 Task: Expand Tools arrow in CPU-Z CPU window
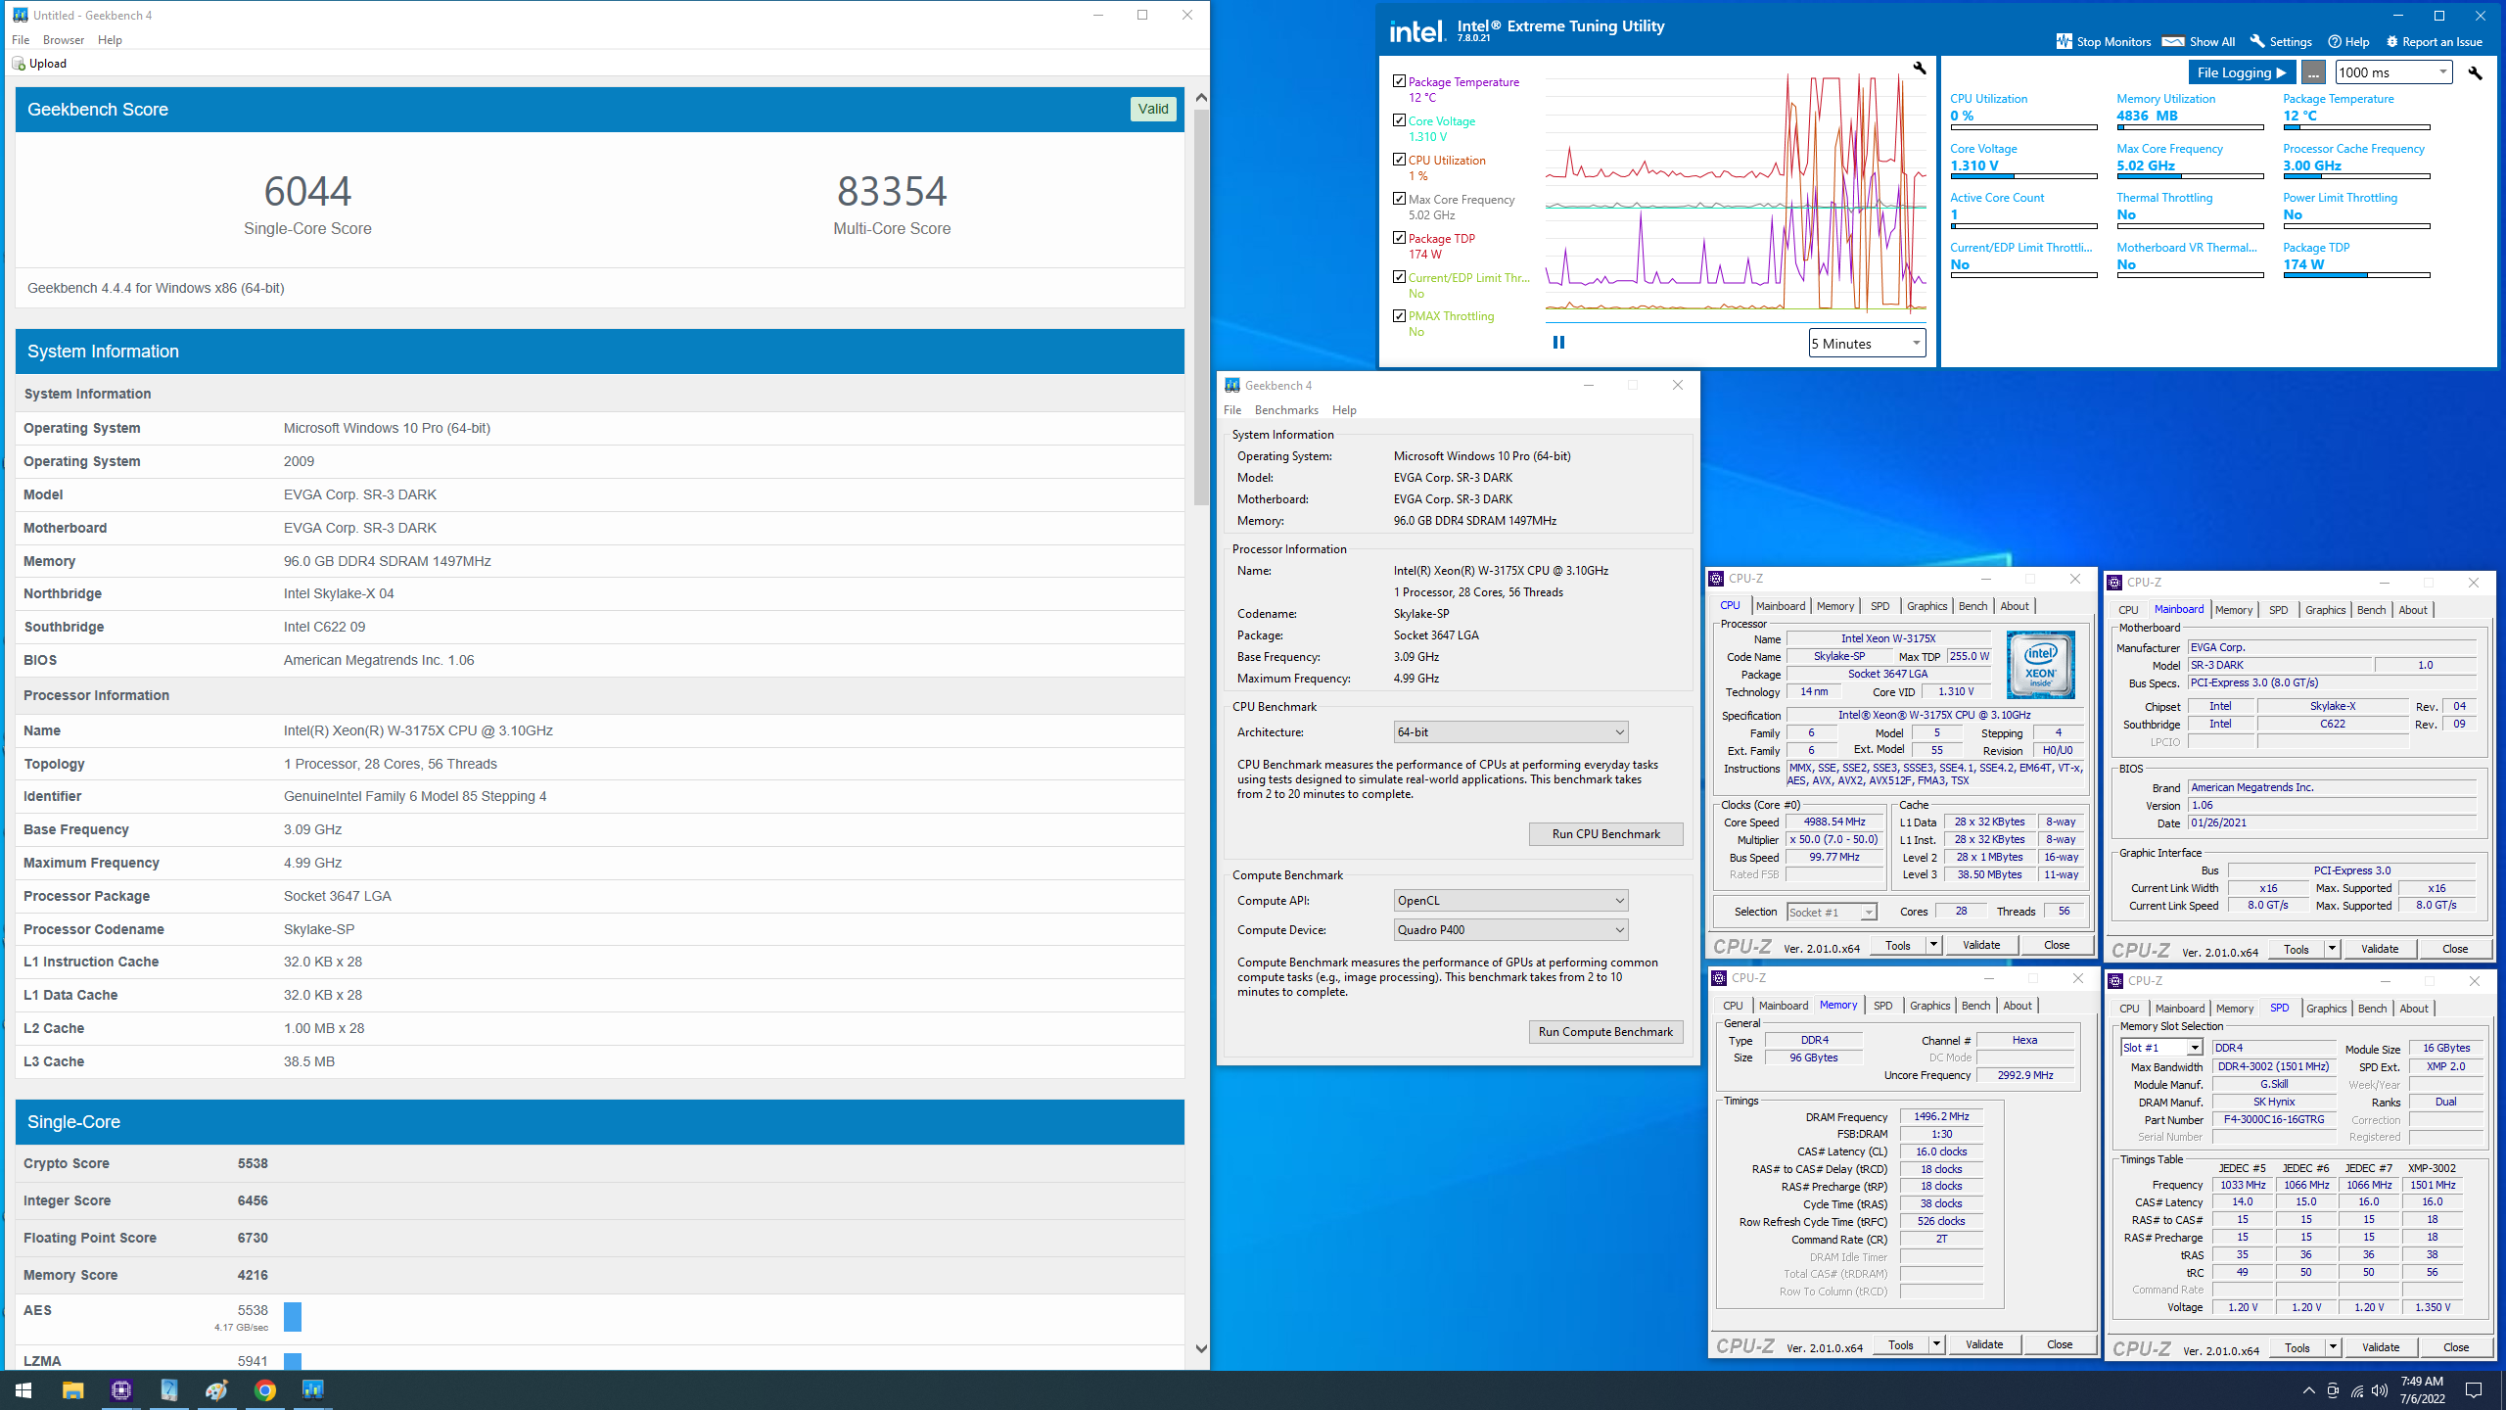(1933, 946)
